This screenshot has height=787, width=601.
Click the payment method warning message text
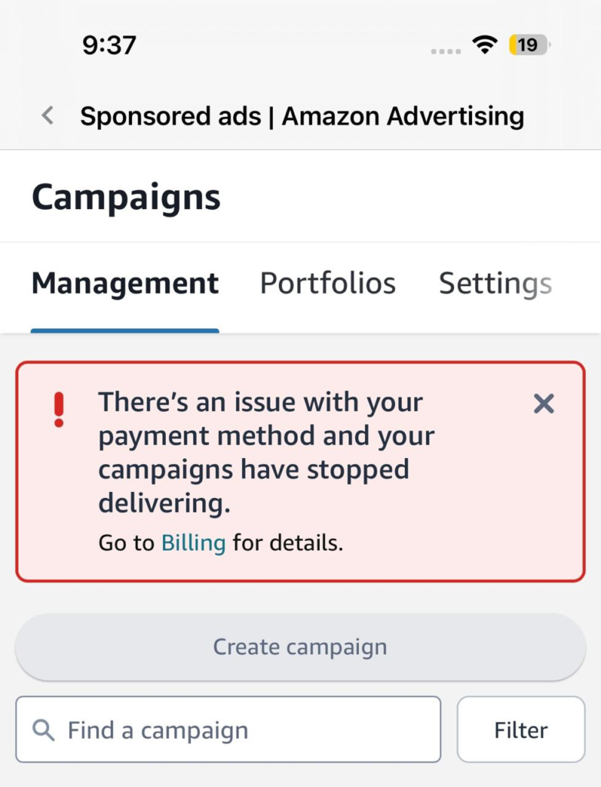pyautogui.click(x=266, y=453)
